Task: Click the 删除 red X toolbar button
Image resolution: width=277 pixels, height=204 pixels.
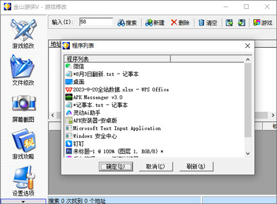Action: coord(180,23)
